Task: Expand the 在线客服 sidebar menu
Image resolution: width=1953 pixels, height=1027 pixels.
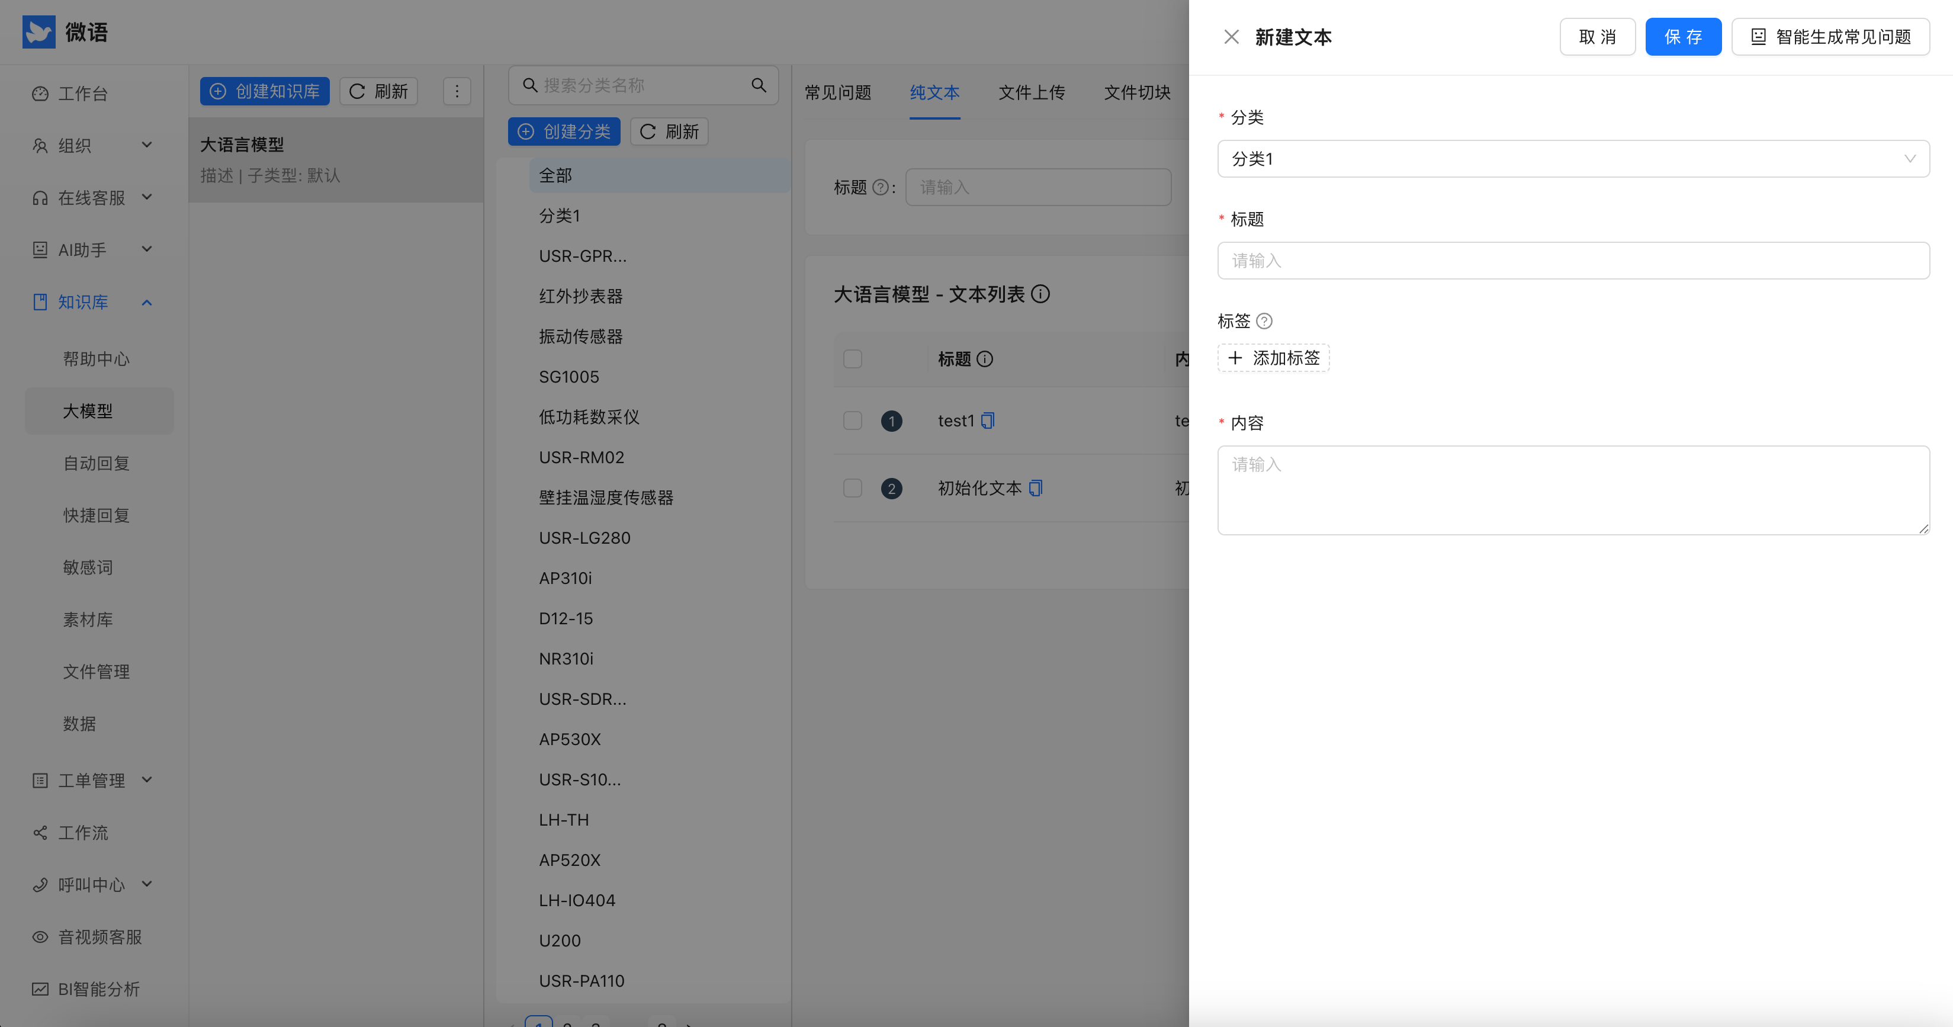Action: (x=92, y=198)
